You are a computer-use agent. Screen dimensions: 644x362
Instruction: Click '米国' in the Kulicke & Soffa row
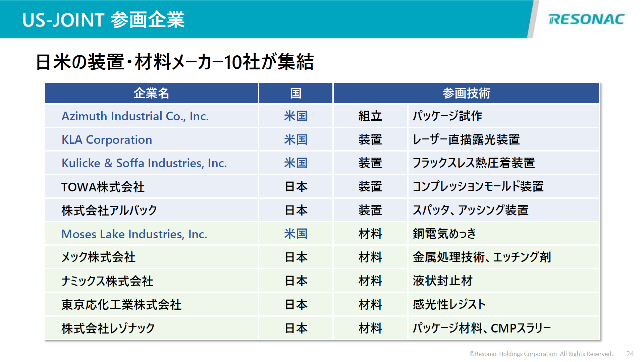pos(296,163)
